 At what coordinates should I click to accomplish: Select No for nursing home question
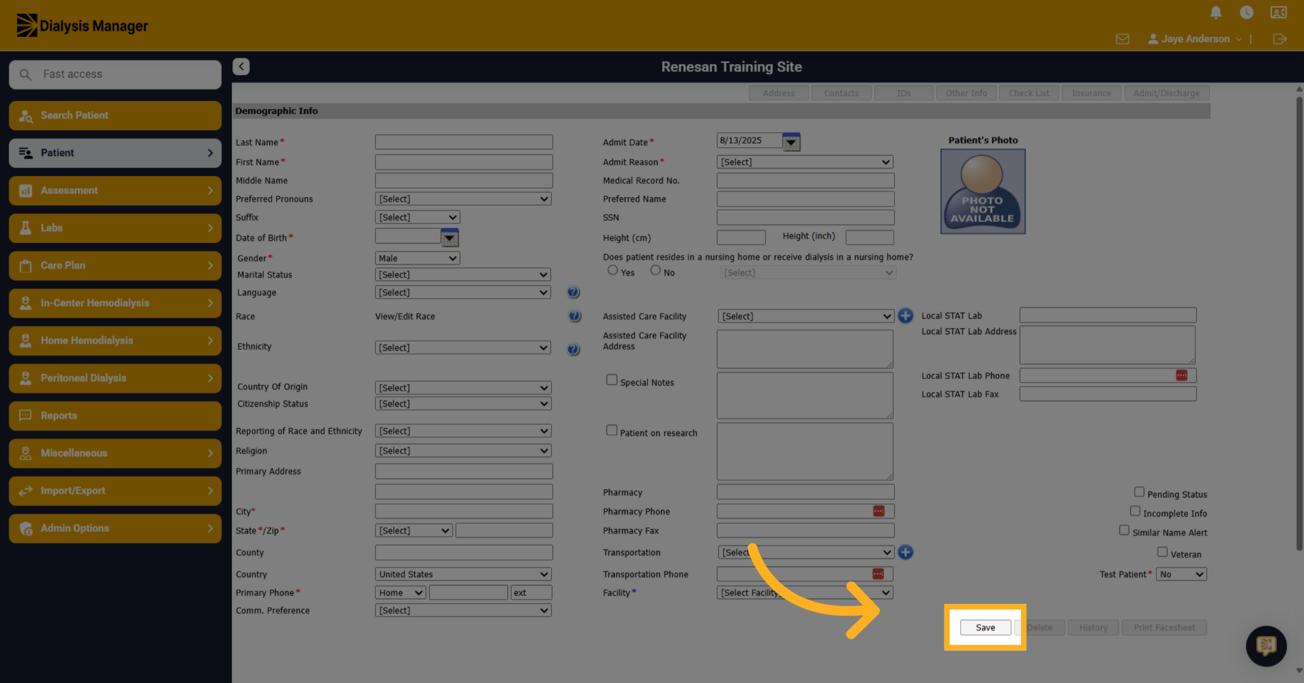tap(655, 270)
